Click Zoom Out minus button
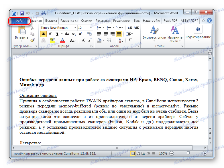 coord(171,153)
